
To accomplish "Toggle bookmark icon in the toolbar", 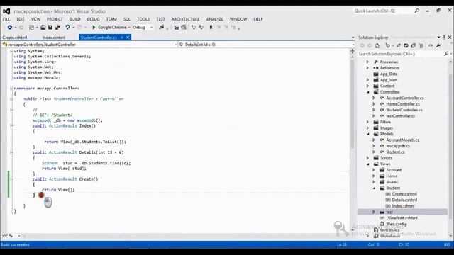I will [x=211, y=27].
